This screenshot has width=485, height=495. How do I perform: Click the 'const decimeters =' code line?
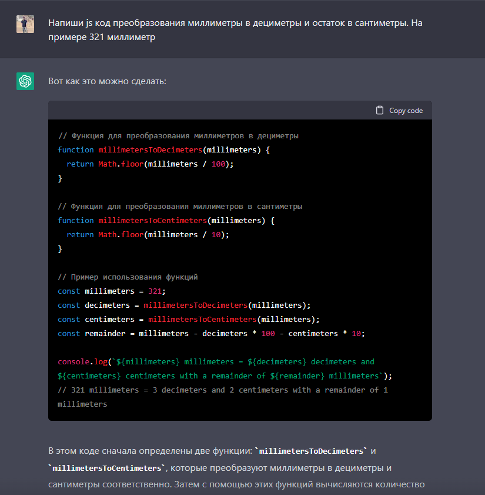184,305
